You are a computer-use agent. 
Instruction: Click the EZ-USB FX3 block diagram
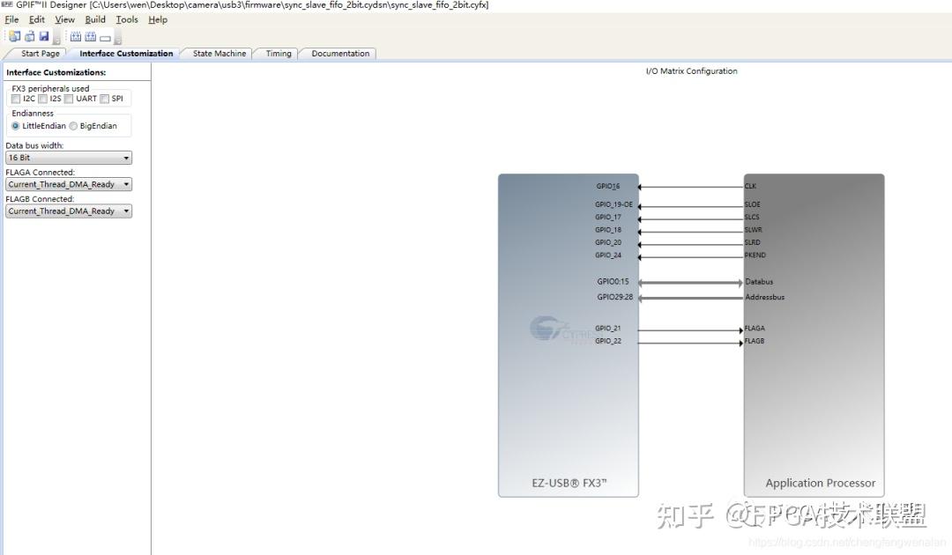click(569, 396)
